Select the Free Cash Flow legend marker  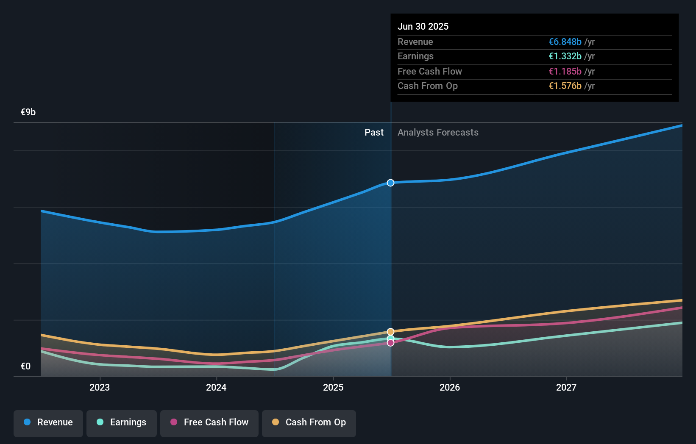(x=173, y=422)
